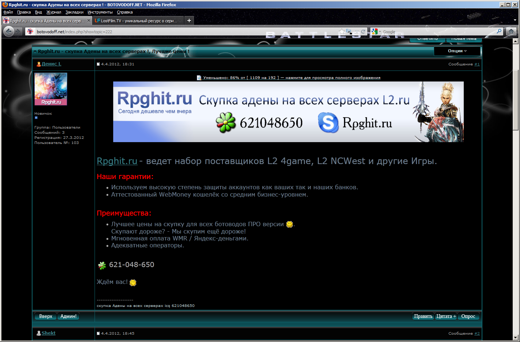Click the scrollbar down arrow

(x=516, y=338)
